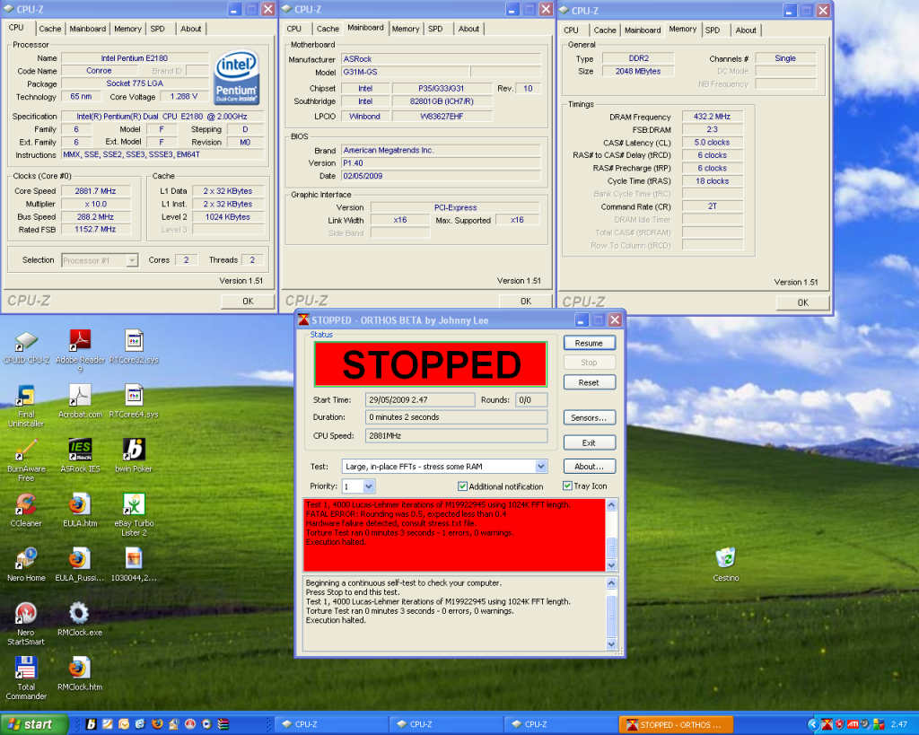The width and height of the screenshot is (919, 735).
Task: Open the EULA_Russi... file icon
Action: pyautogui.click(x=80, y=564)
